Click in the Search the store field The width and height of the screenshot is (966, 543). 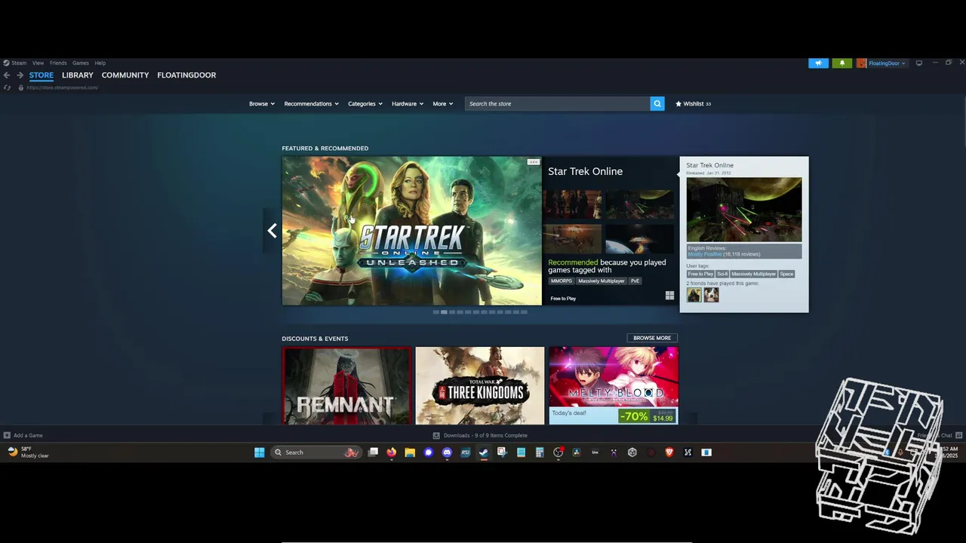click(558, 103)
